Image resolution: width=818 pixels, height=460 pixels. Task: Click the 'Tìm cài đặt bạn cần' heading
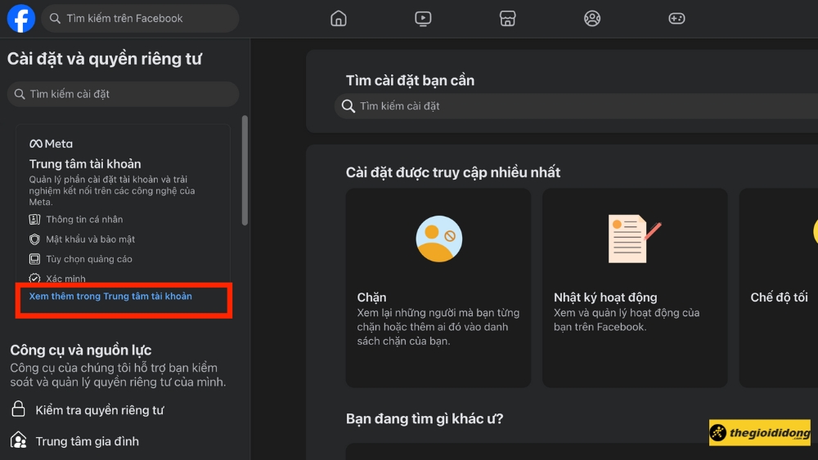410,81
